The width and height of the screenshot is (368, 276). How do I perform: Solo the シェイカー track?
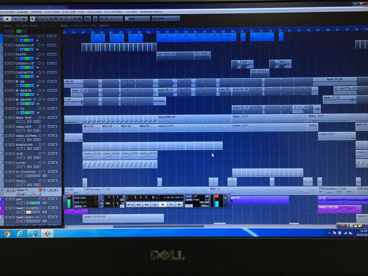pos(13,163)
